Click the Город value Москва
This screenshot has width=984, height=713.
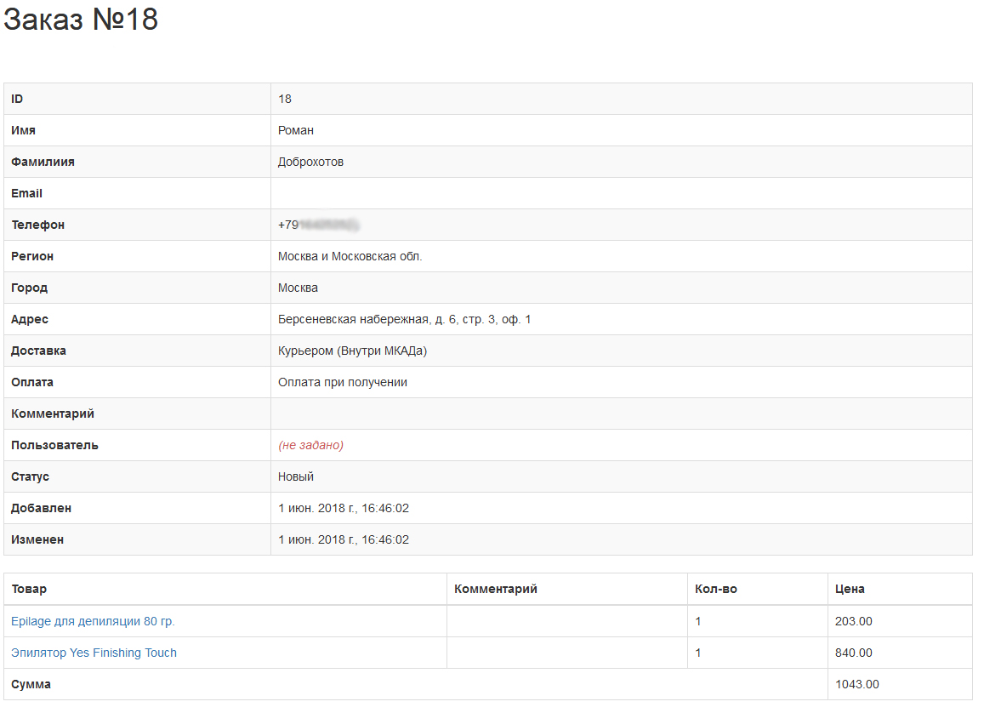pos(298,288)
